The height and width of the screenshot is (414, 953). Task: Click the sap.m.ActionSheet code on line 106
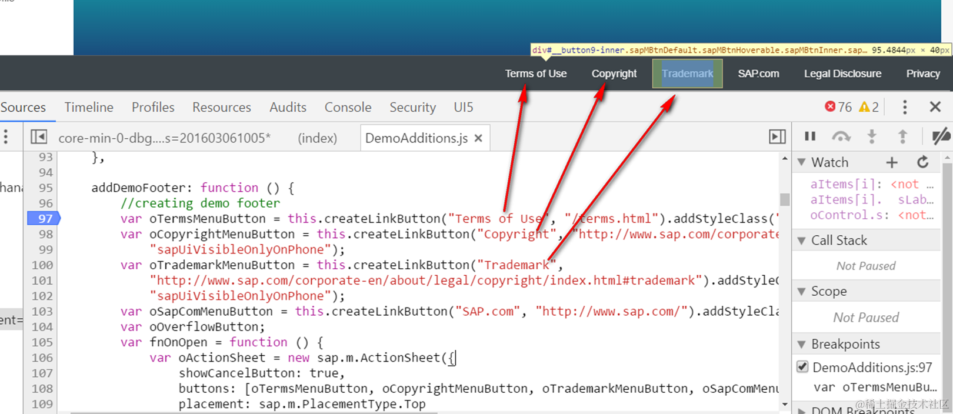tap(378, 358)
